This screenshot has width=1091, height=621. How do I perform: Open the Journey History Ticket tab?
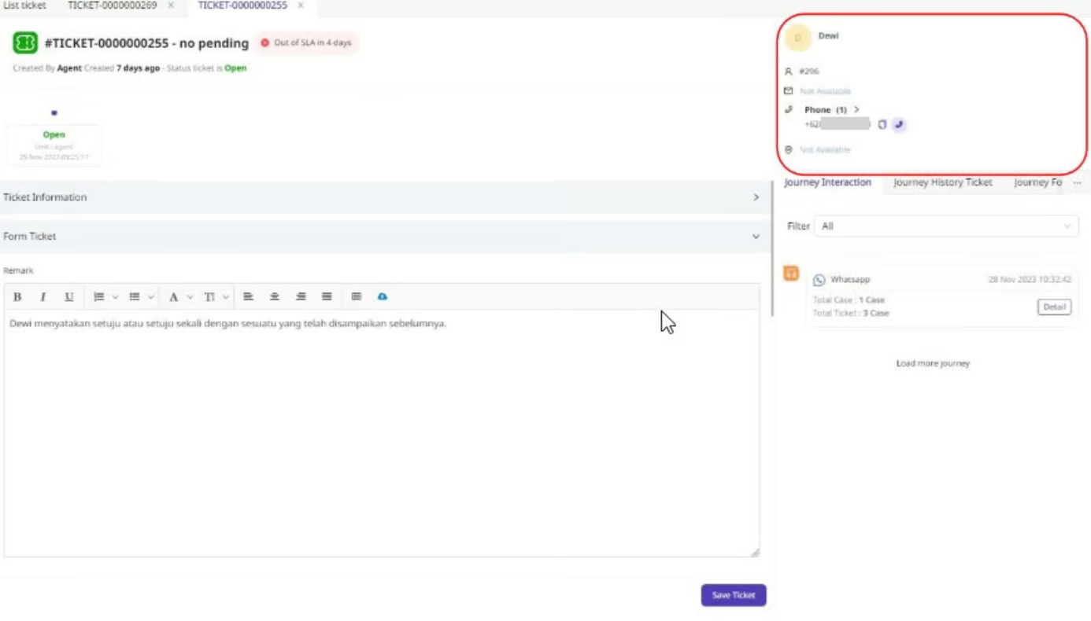[x=942, y=182]
